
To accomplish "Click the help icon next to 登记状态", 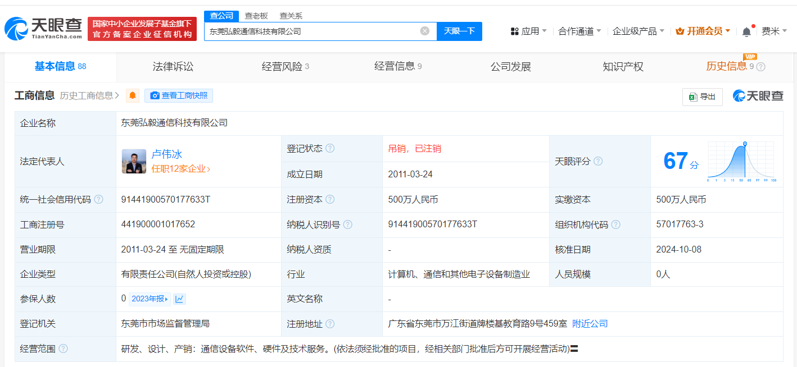I will pyautogui.click(x=330, y=149).
